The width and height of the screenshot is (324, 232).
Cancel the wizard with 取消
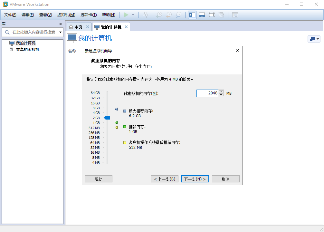click(226, 179)
